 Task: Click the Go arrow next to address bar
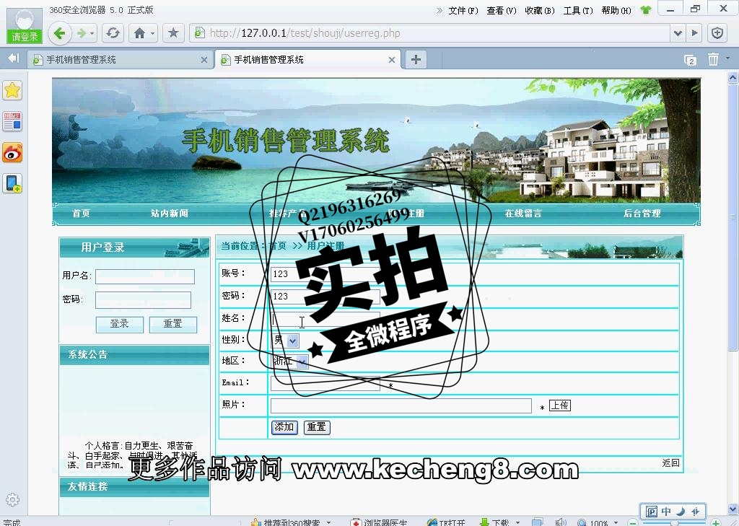coord(694,33)
